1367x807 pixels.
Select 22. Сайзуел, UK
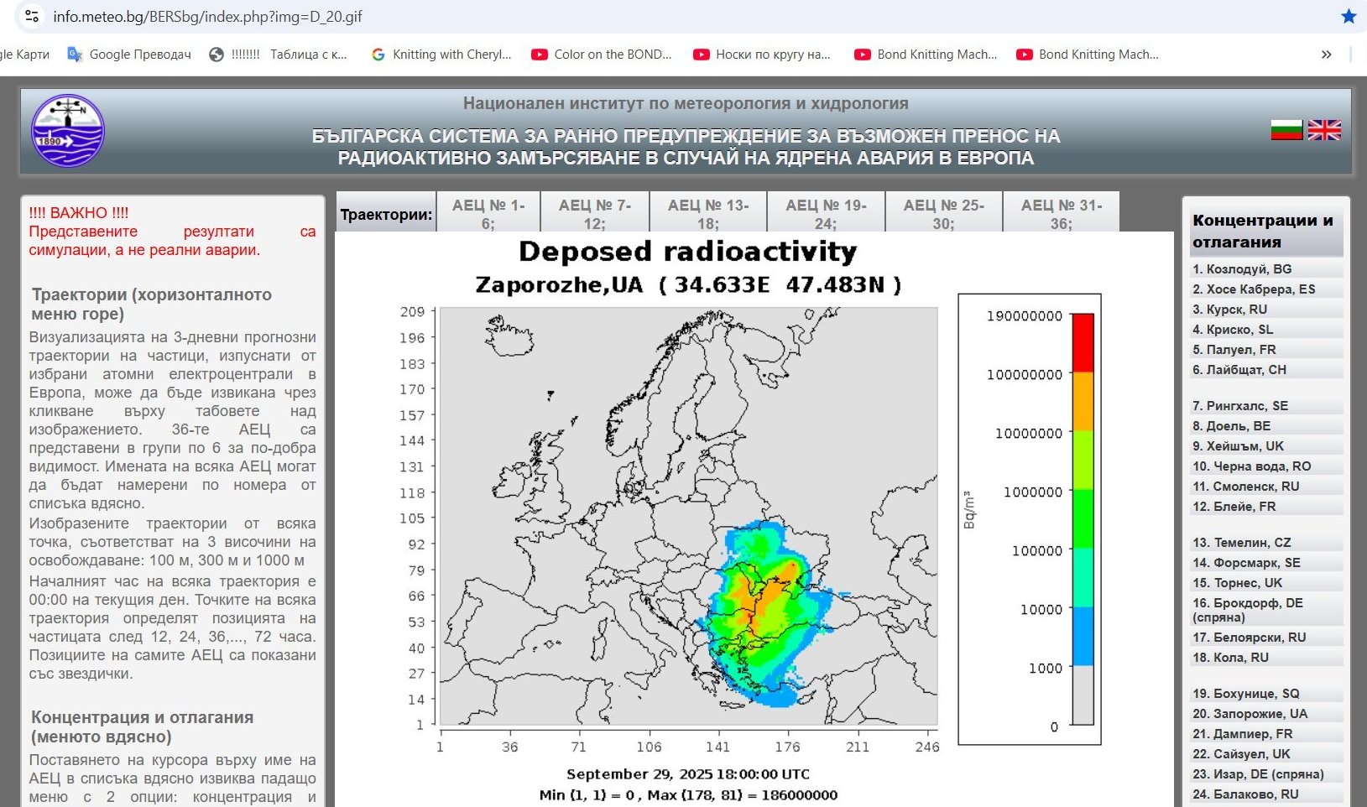(x=1266, y=754)
